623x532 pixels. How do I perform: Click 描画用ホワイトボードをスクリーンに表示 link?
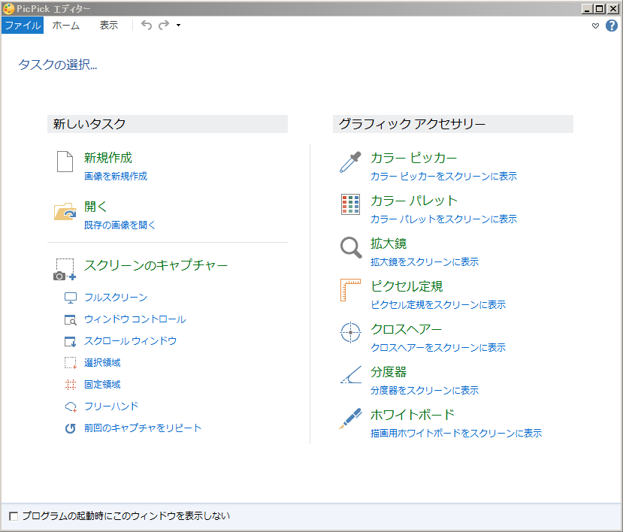click(x=456, y=434)
